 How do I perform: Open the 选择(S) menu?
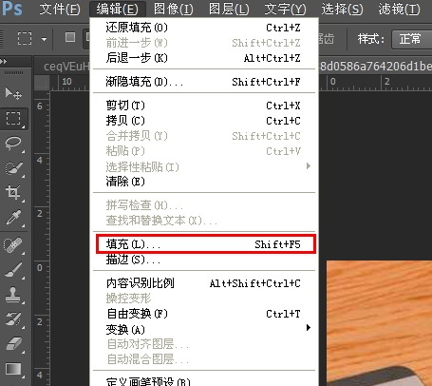342,9
